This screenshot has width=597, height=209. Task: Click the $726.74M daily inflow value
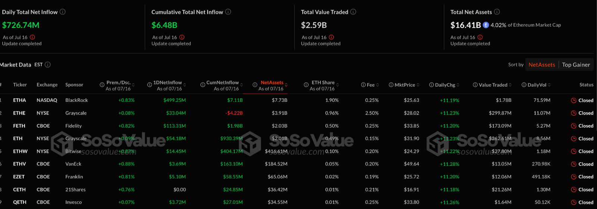21,25
